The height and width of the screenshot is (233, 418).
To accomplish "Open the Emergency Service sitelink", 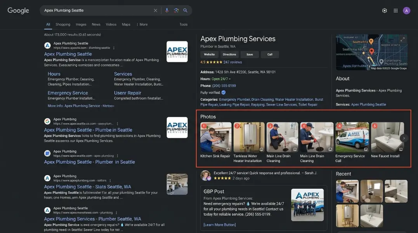I will [x=68, y=93].
